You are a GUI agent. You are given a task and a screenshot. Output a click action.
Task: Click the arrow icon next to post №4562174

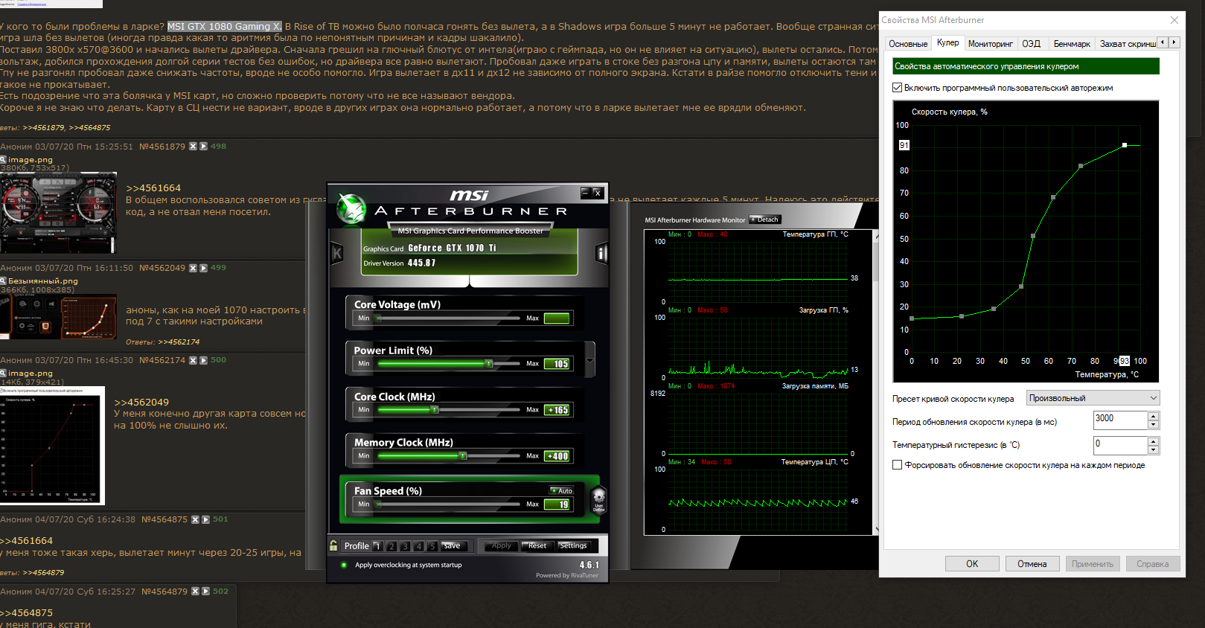click(203, 360)
